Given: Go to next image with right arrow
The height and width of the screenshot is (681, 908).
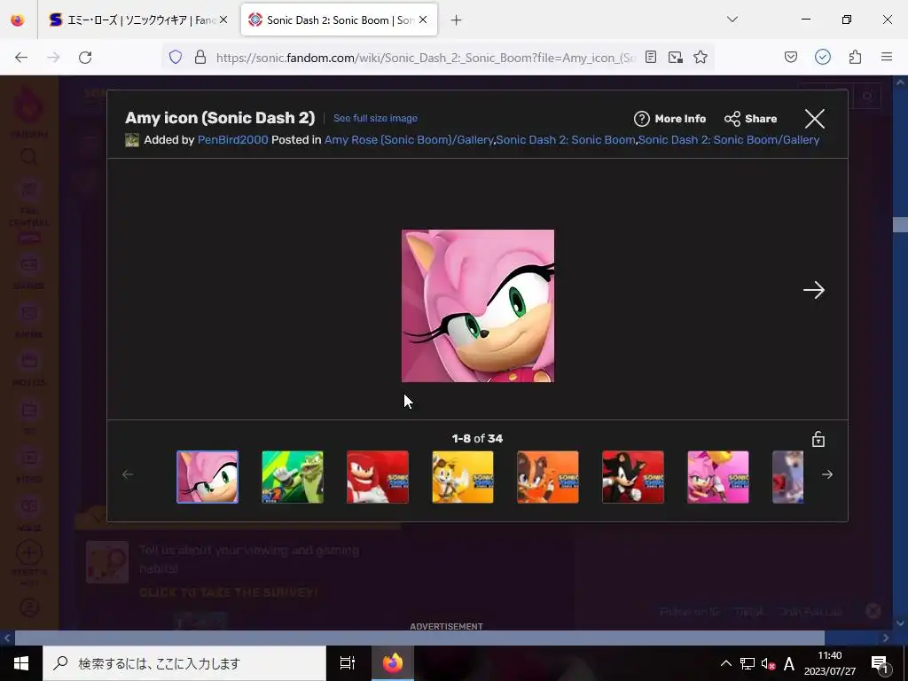Looking at the screenshot, I should 814,290.
